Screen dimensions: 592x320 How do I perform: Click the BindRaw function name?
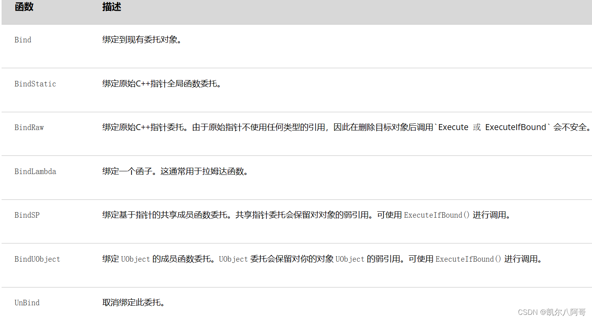29,128
